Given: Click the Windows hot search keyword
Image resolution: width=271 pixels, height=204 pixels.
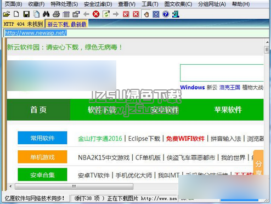Looking at the screenshot, I should tap(193, 87).
